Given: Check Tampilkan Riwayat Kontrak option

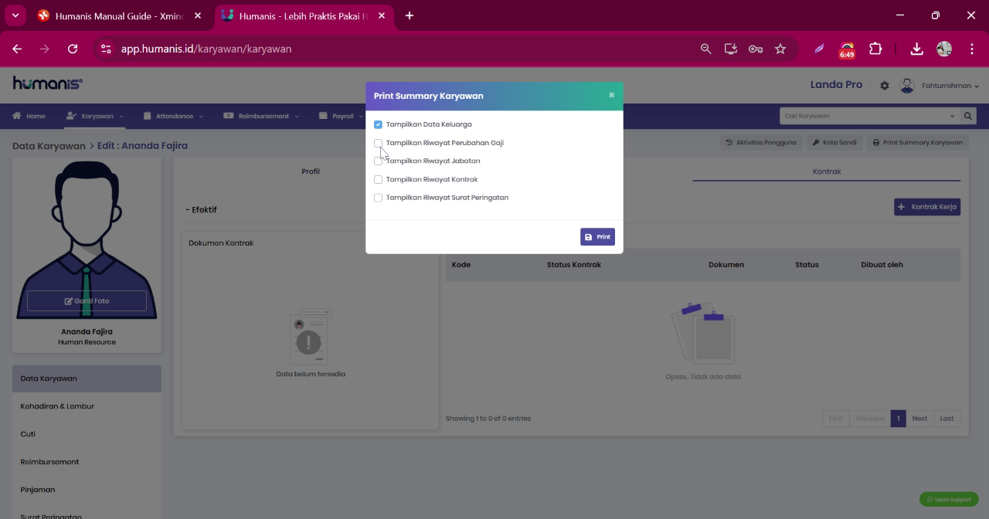Looking at the screenshot, I should 378,179.
